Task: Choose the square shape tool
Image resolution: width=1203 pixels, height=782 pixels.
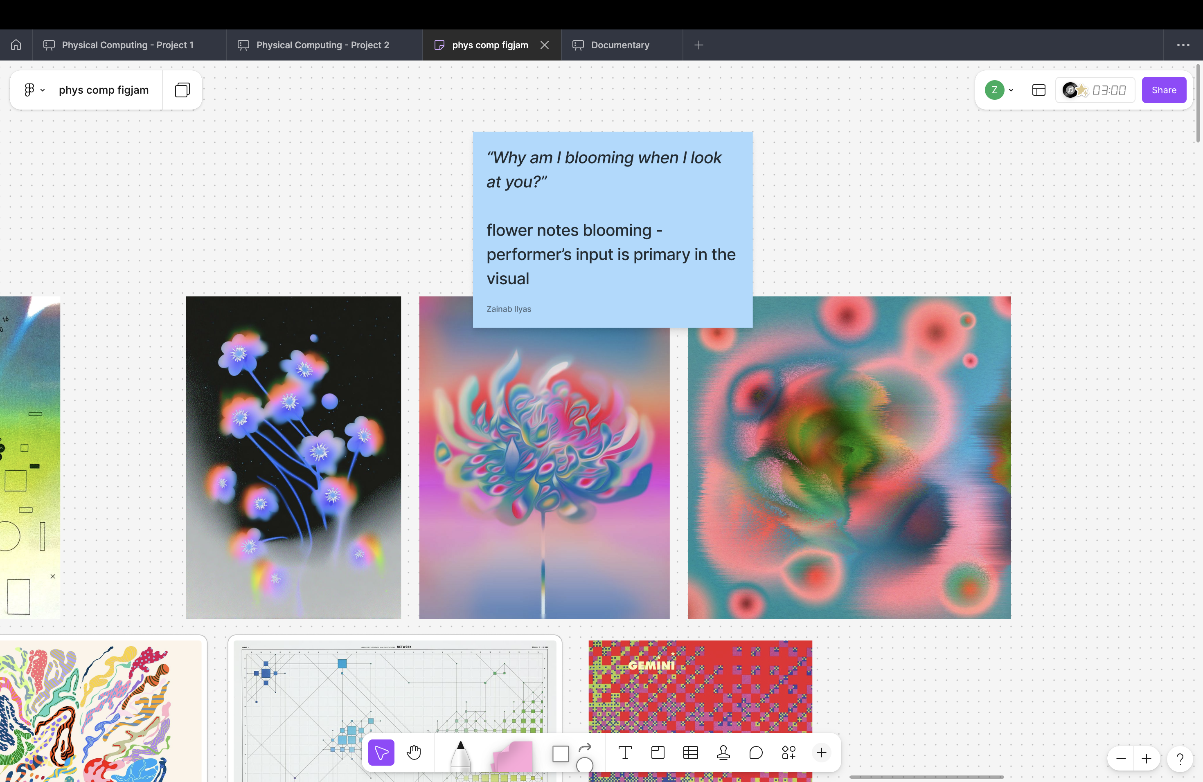Action: 560,754
